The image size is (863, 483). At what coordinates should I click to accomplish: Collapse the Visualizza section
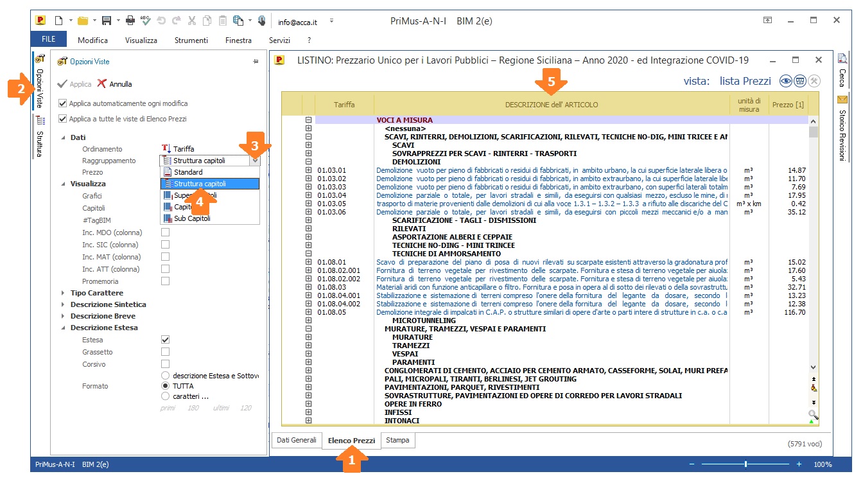64,184
